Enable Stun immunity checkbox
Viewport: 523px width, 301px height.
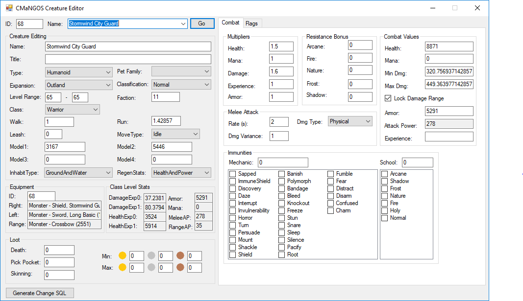[x=282, y=218]
